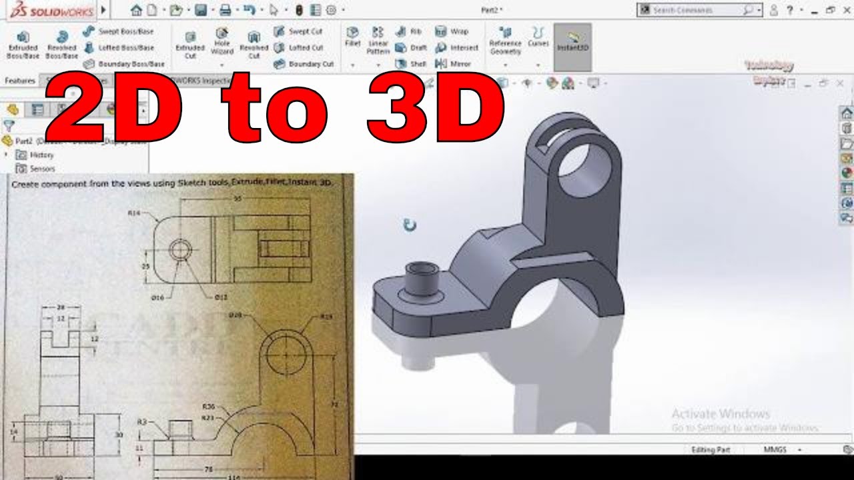Open the SOLIDWORKS Resources task pane tab

tap(847, 113)
